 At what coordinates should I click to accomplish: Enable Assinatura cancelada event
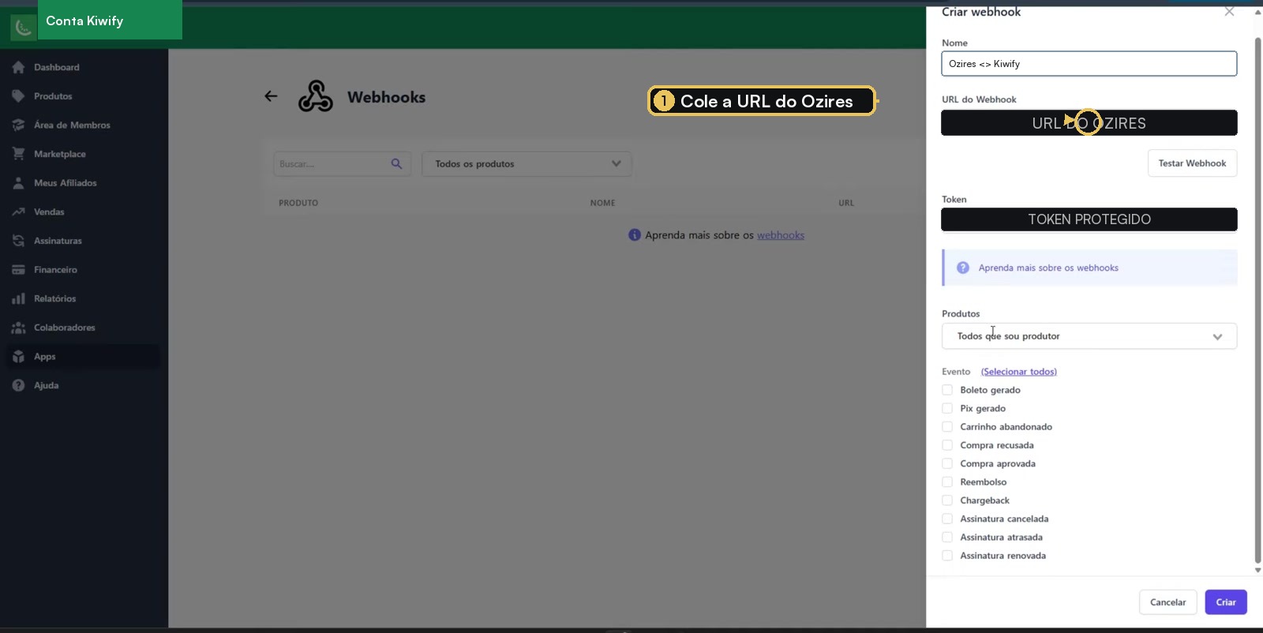[x=947, y=519]
